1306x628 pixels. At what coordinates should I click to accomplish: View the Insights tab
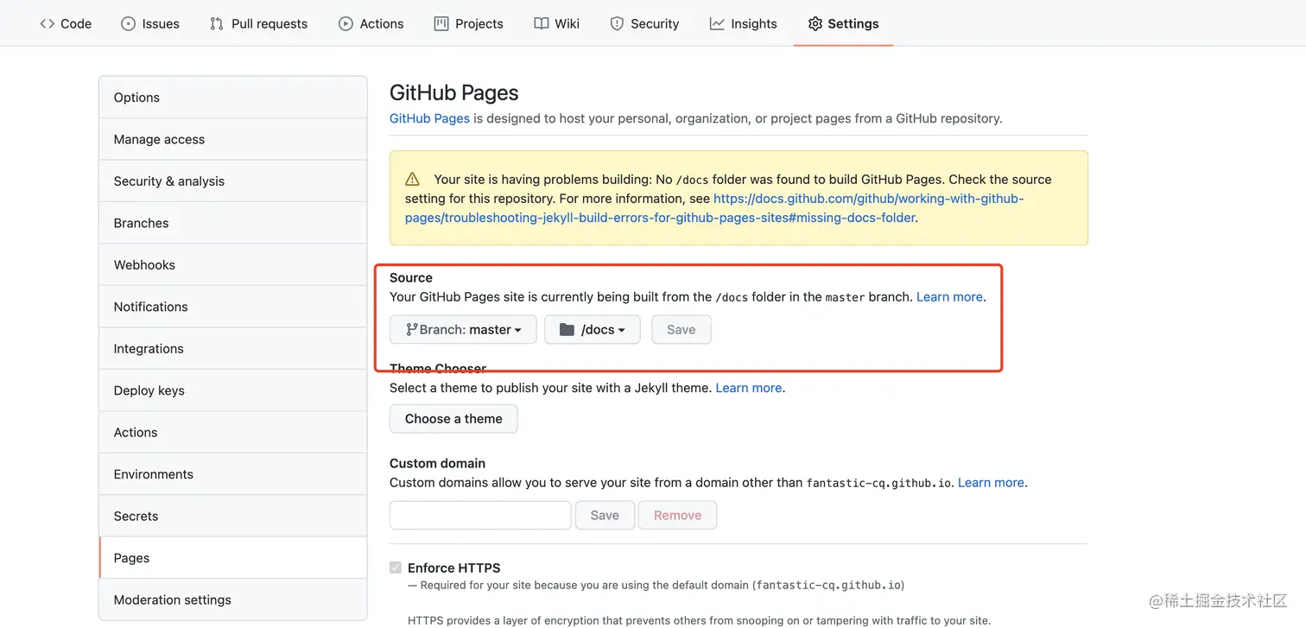(744, 23)
